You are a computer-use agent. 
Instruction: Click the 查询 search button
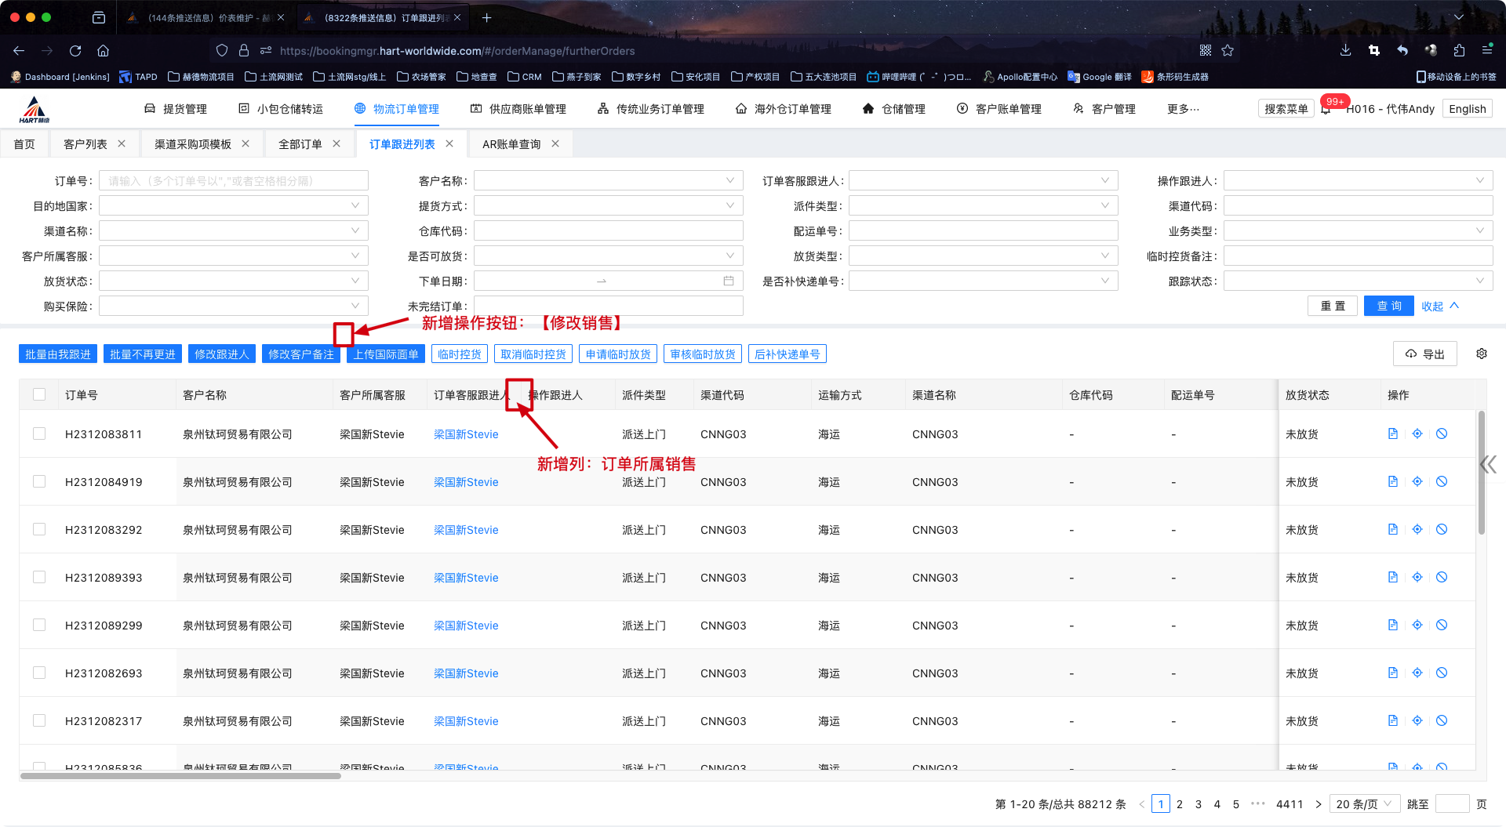tap(1388, 306)
